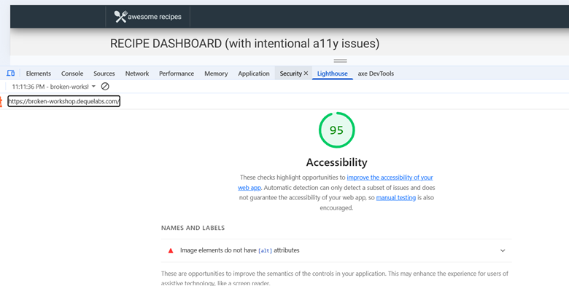Open the Elements tab
Screen dimensions: 569x286
[x=39, y=74]
